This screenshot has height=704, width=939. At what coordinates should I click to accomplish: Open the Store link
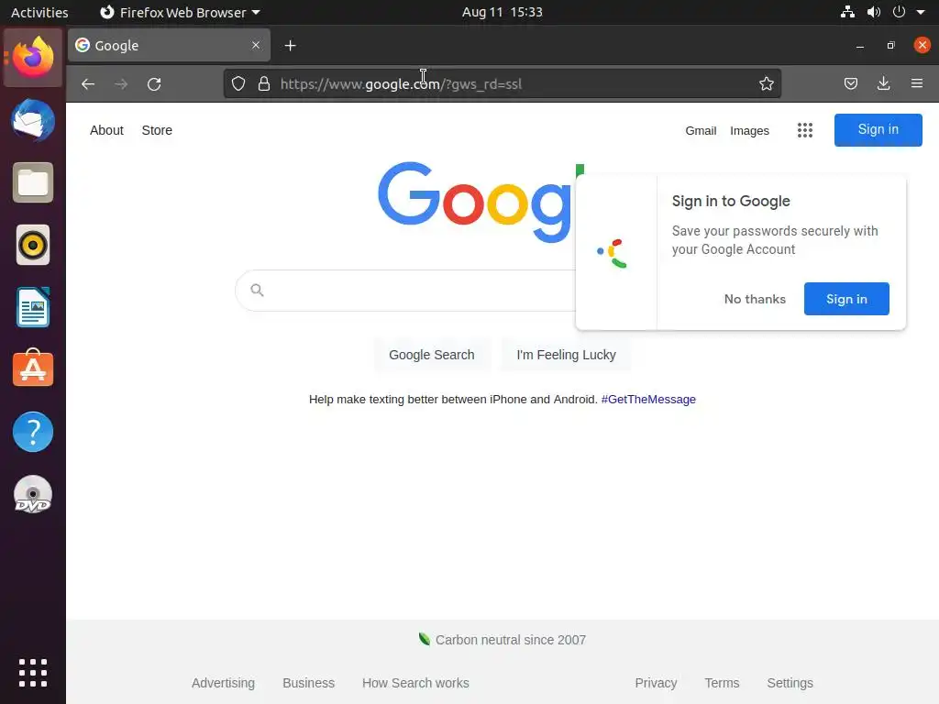[157, 130]
